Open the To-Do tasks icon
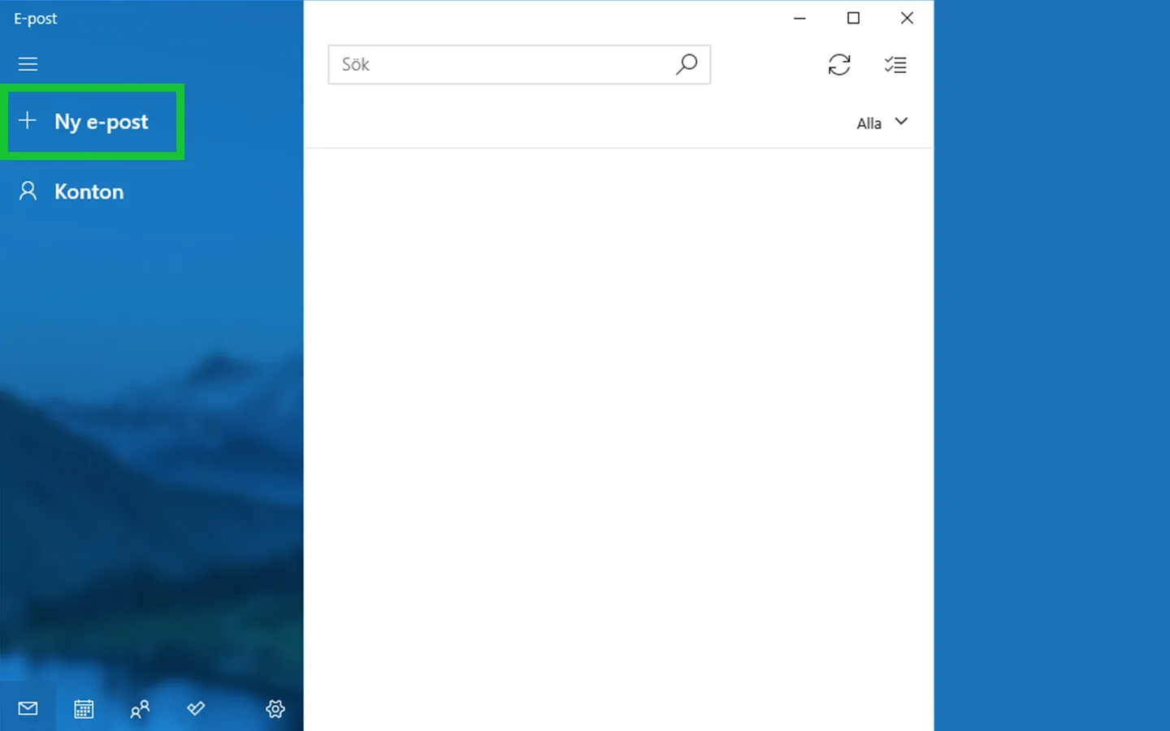The height and width of the screenshot is (731, 1170). tap(195, 708)
